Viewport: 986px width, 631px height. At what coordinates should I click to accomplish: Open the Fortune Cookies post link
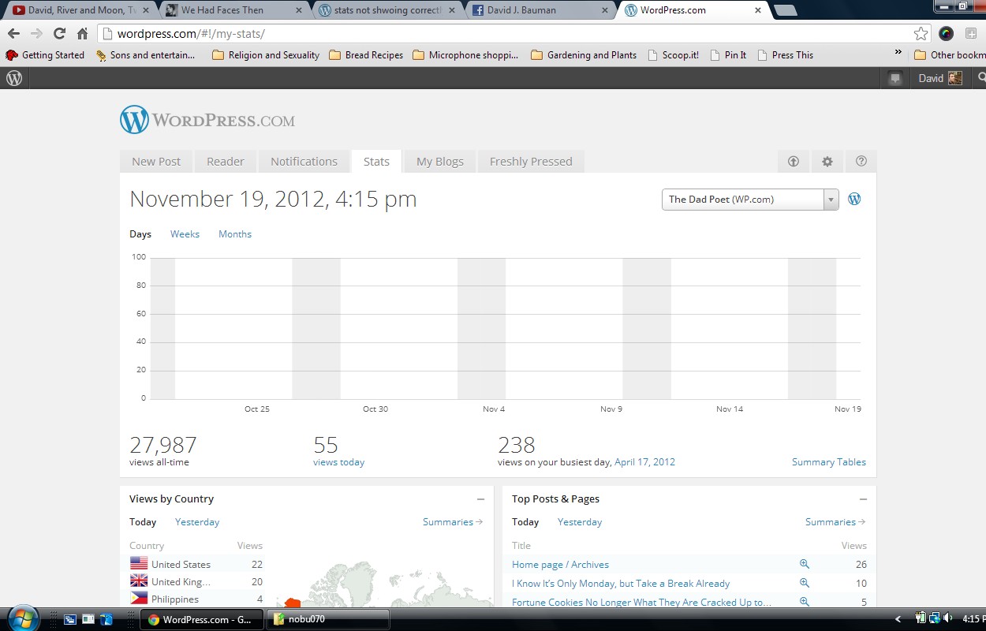pyautogui.click(x=641, y=603)
